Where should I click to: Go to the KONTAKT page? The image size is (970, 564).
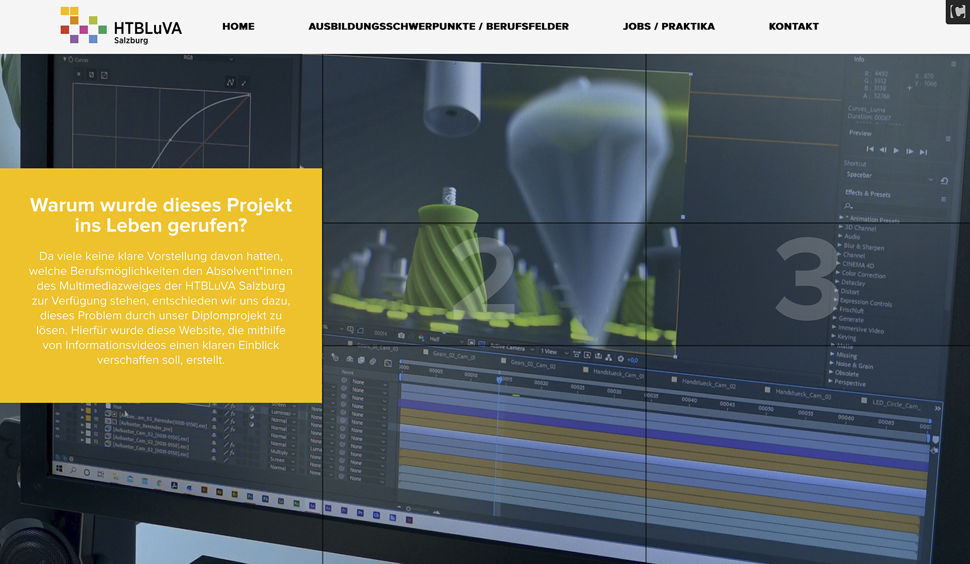point(793,27)
